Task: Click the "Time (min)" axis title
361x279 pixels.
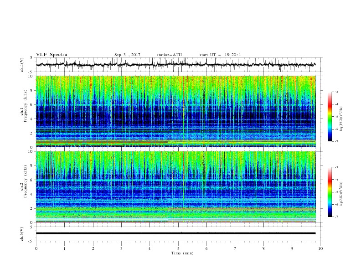Action: pyautogui.click(x=182, y=253)
